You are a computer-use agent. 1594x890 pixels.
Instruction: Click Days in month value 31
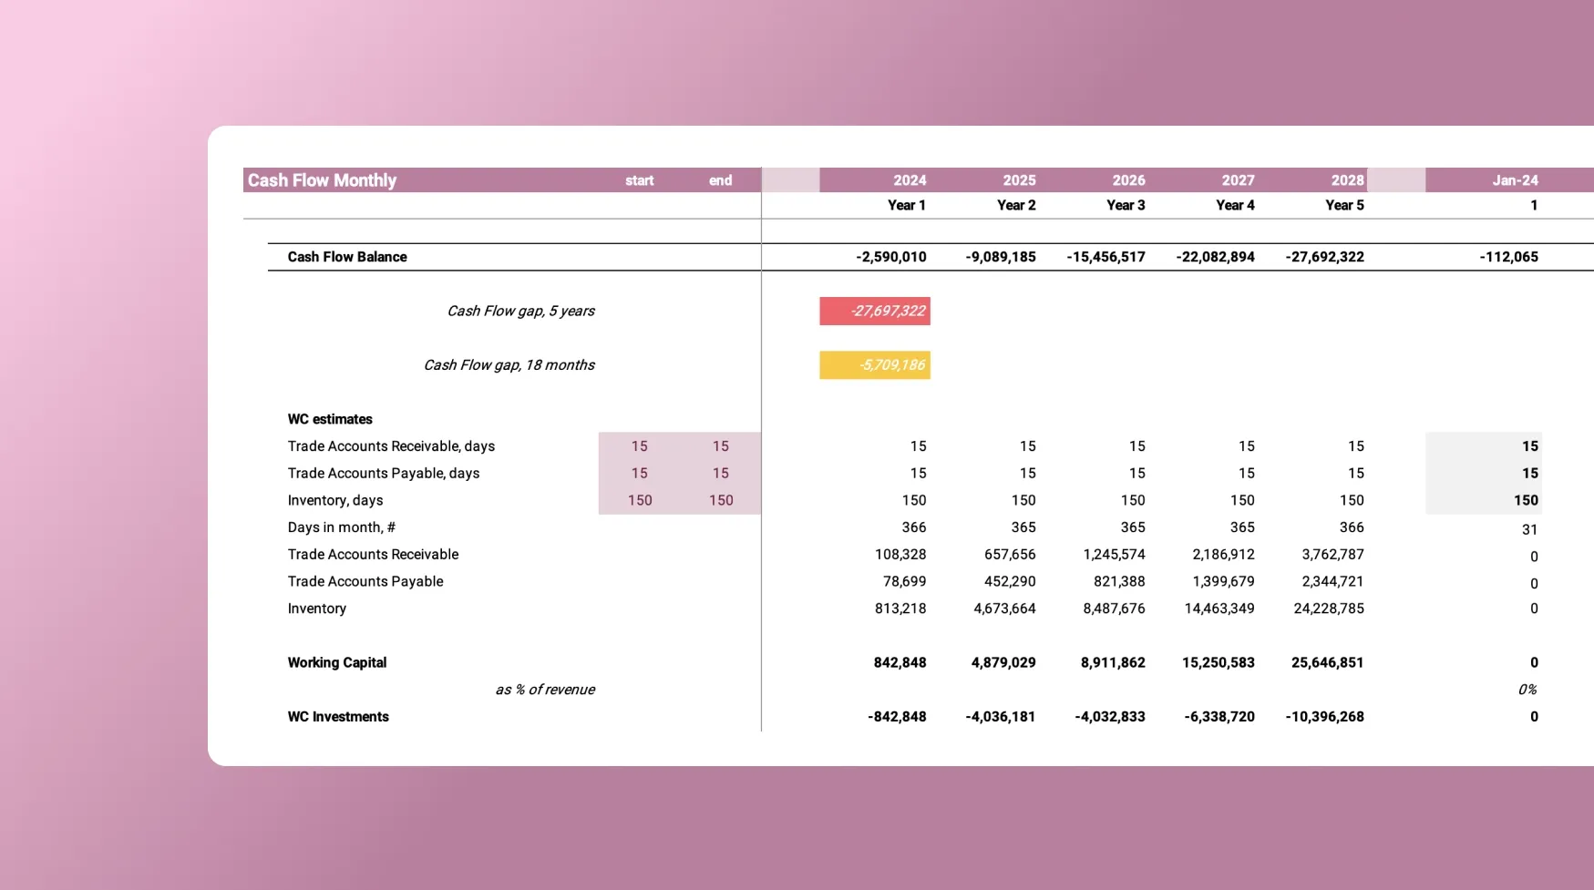[1528, 529]
